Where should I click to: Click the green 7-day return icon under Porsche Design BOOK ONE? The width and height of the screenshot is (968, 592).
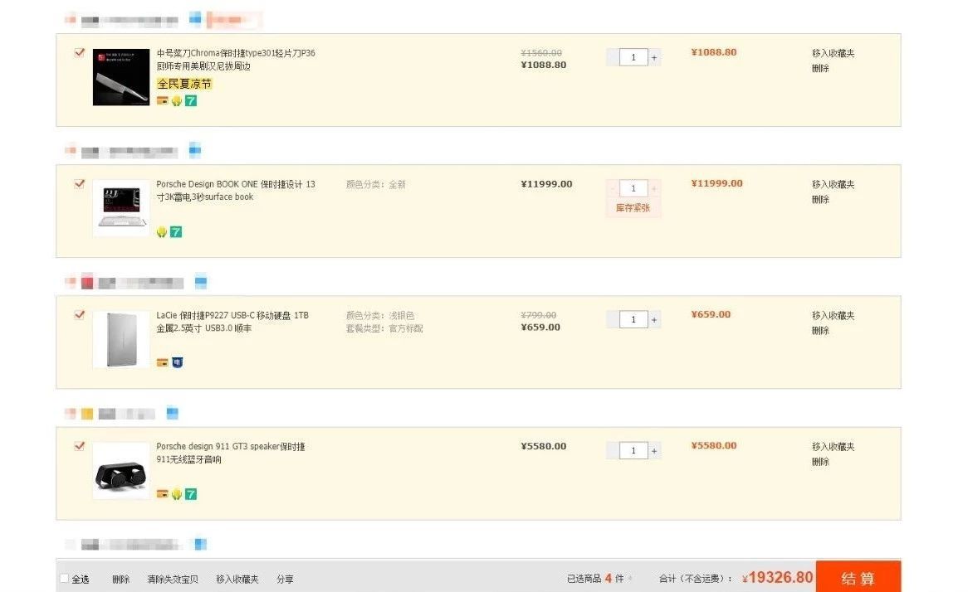[176, 232]
